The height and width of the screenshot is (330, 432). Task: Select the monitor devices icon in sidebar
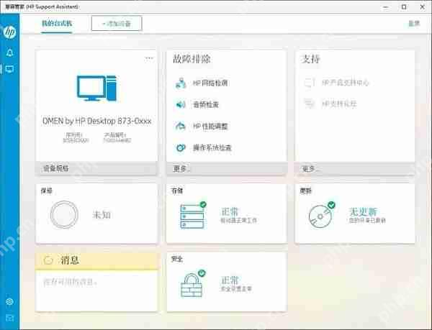pos(9,69)
